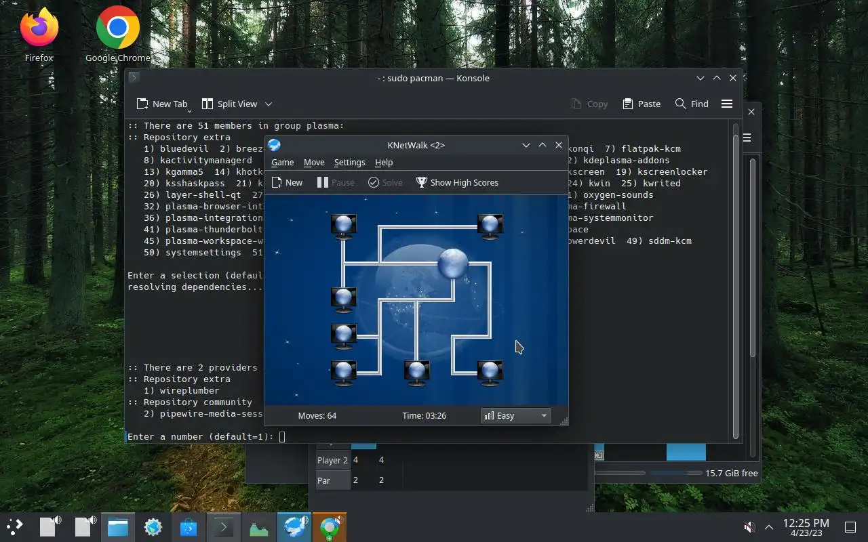Click the Player 2 row header
868x542 pixels.
pyautogui.click(x=332, y=460)
